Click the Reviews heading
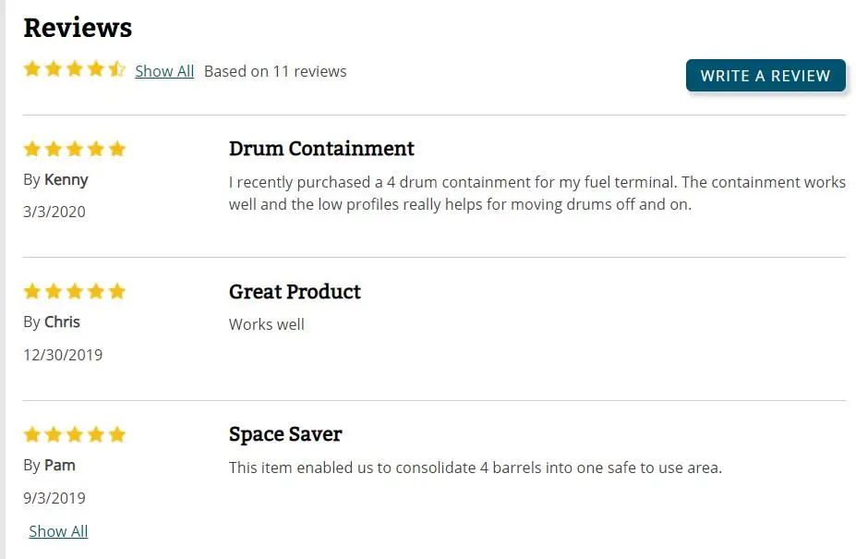 point(78,28)
